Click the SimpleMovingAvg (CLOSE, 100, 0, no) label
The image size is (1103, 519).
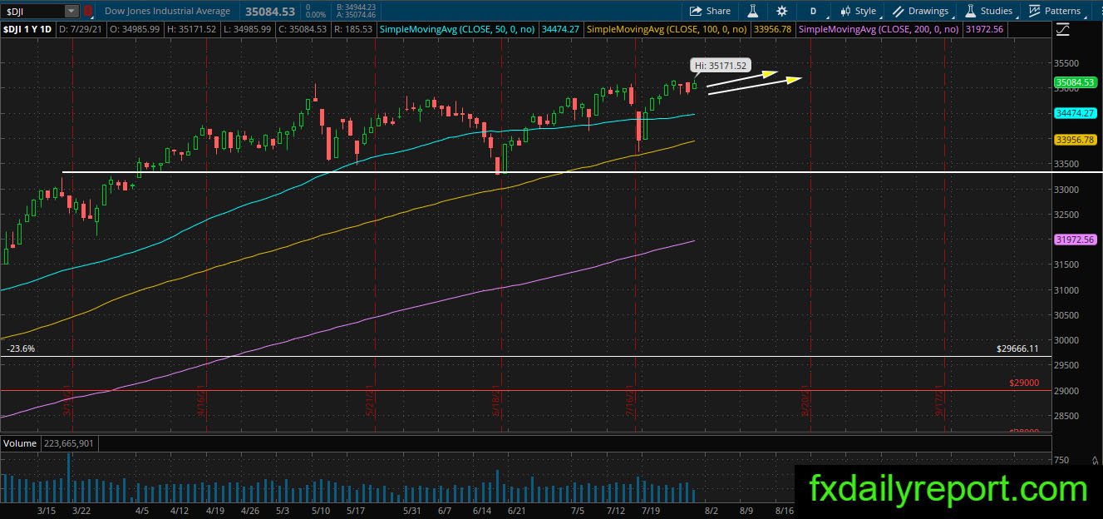tap(667, 29)
